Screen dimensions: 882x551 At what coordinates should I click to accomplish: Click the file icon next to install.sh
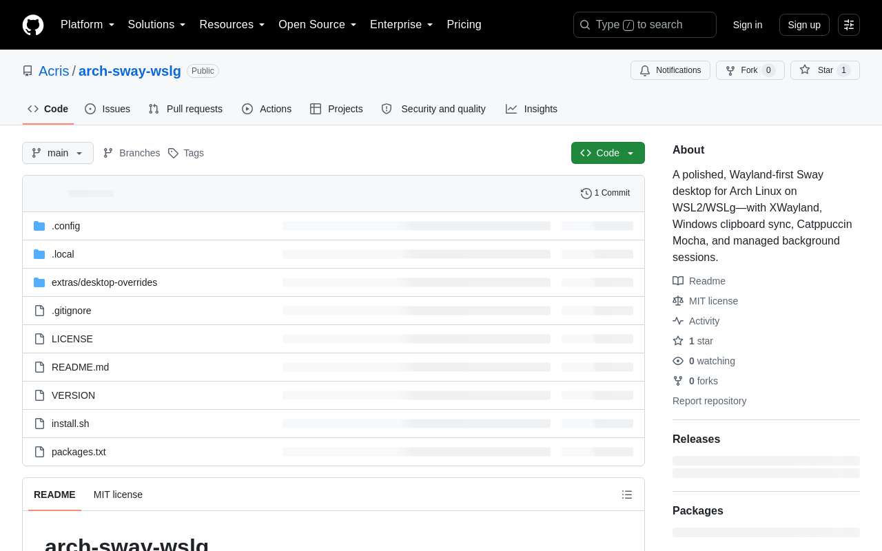[x=39, y=424]
